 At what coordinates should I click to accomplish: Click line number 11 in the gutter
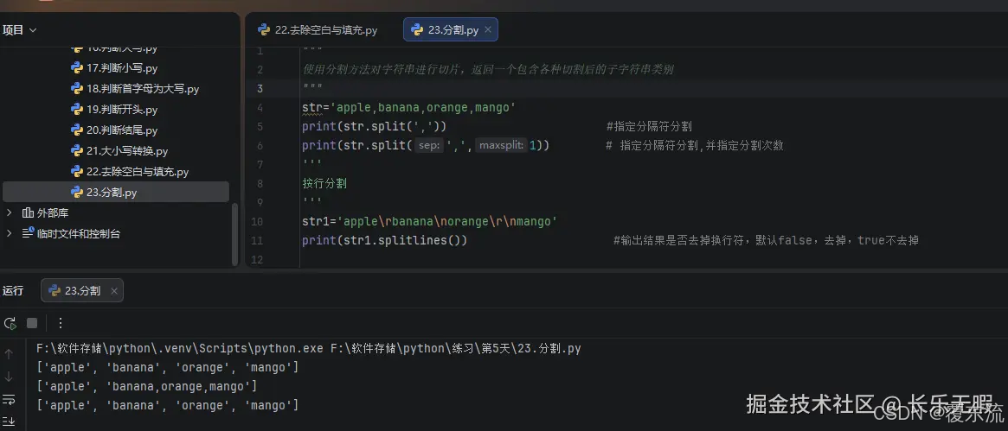coord(257,240)
